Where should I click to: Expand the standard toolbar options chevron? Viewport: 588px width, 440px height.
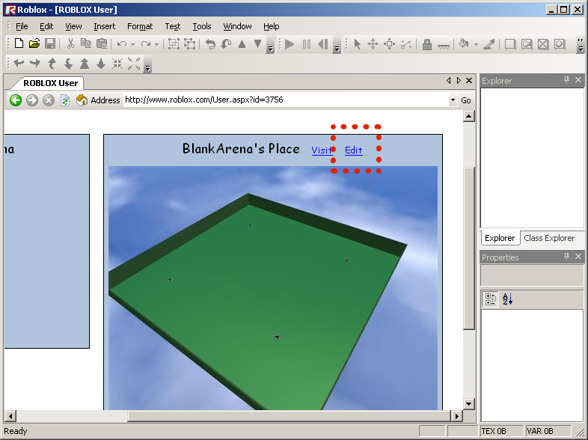click(x=270, y=45)
